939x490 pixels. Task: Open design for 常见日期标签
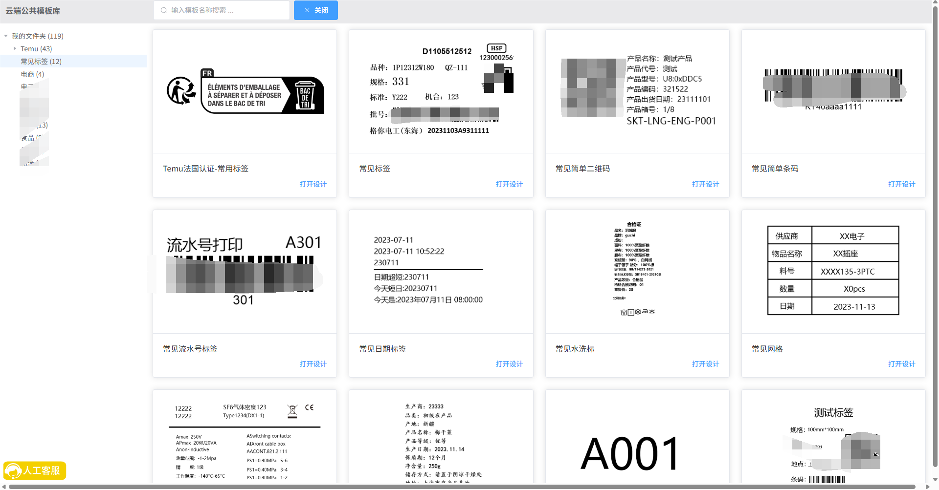pyautogui.click(x=509, y=364)
